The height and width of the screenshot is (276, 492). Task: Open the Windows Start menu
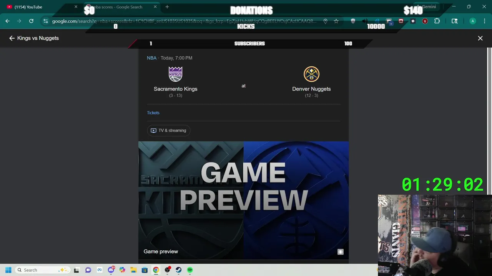point(8,270)
